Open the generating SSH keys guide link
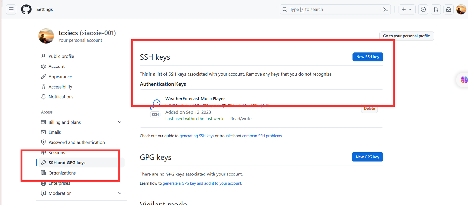Viewport: 468px width, 205px height. click(x=197, y=136)
